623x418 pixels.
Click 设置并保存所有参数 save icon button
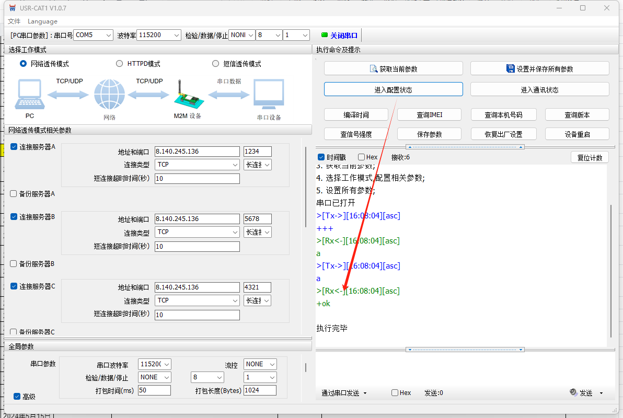tap(539, 68)
